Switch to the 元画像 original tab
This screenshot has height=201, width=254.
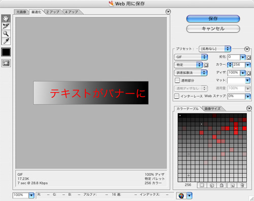tap(21, 12)
